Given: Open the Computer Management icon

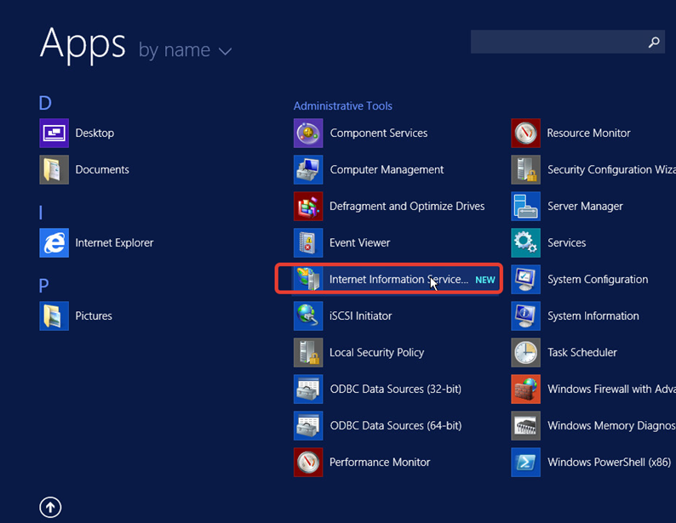Looking at the screenshot, I should tap(308, 169).
